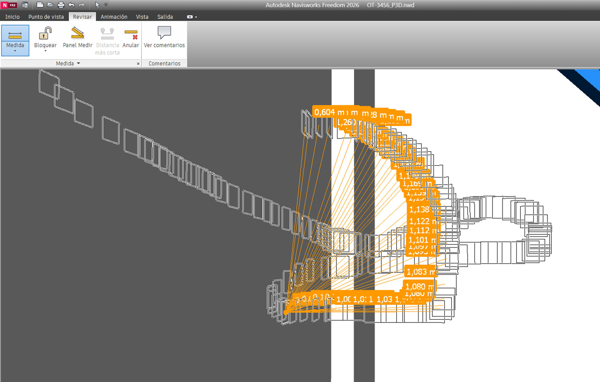Click the Undo arrow icon
The height and width of the screenshot is (382, 600).
pyautogui.click(x=71, y=5)
